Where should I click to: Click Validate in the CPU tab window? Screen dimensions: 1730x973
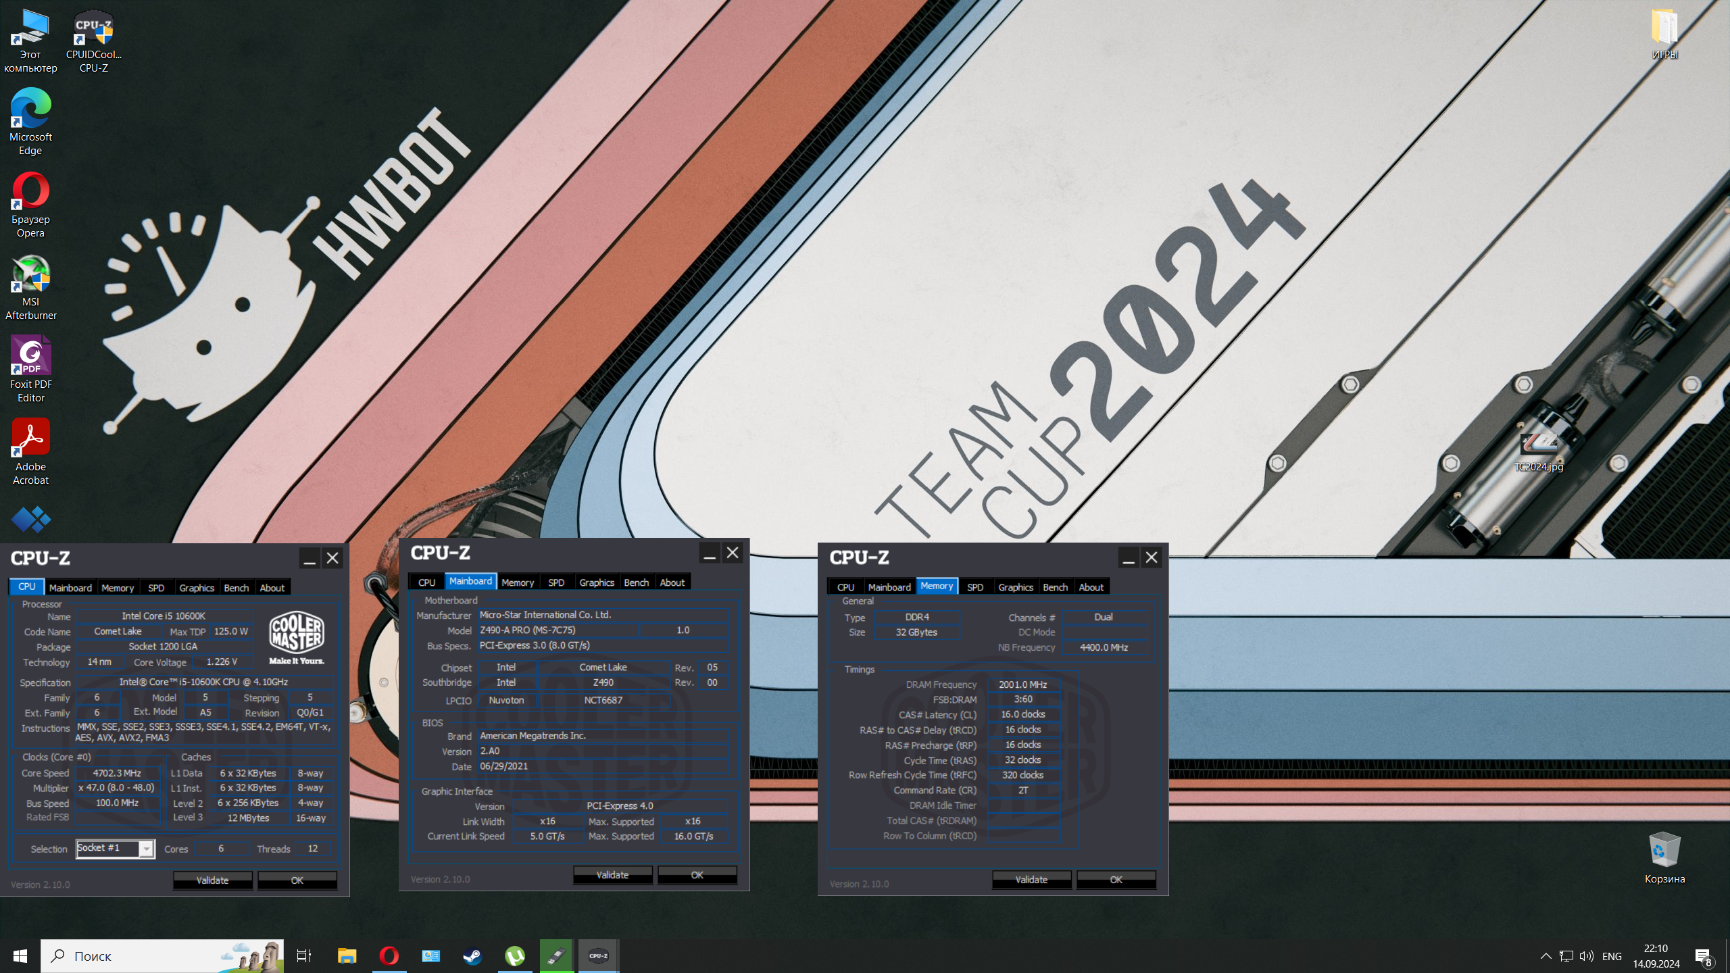coord(213,880)
